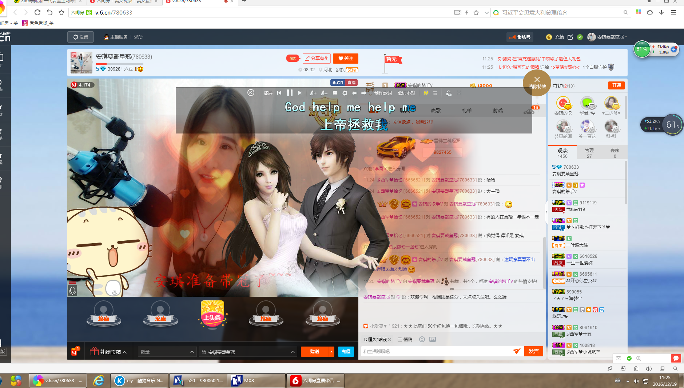Click the 分享有奖 share button
684x388 pixels.
[x=317, y=59]
